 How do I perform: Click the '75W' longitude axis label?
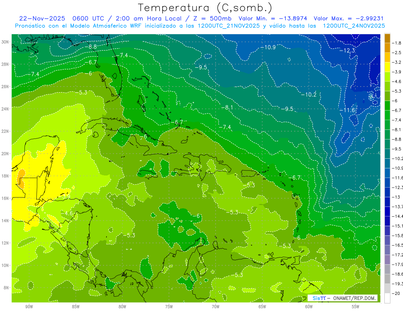tap(169, 307)
